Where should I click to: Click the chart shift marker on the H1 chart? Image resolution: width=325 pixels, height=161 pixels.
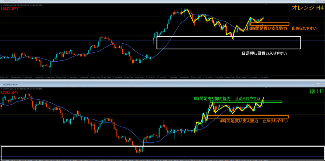[266, 88]
